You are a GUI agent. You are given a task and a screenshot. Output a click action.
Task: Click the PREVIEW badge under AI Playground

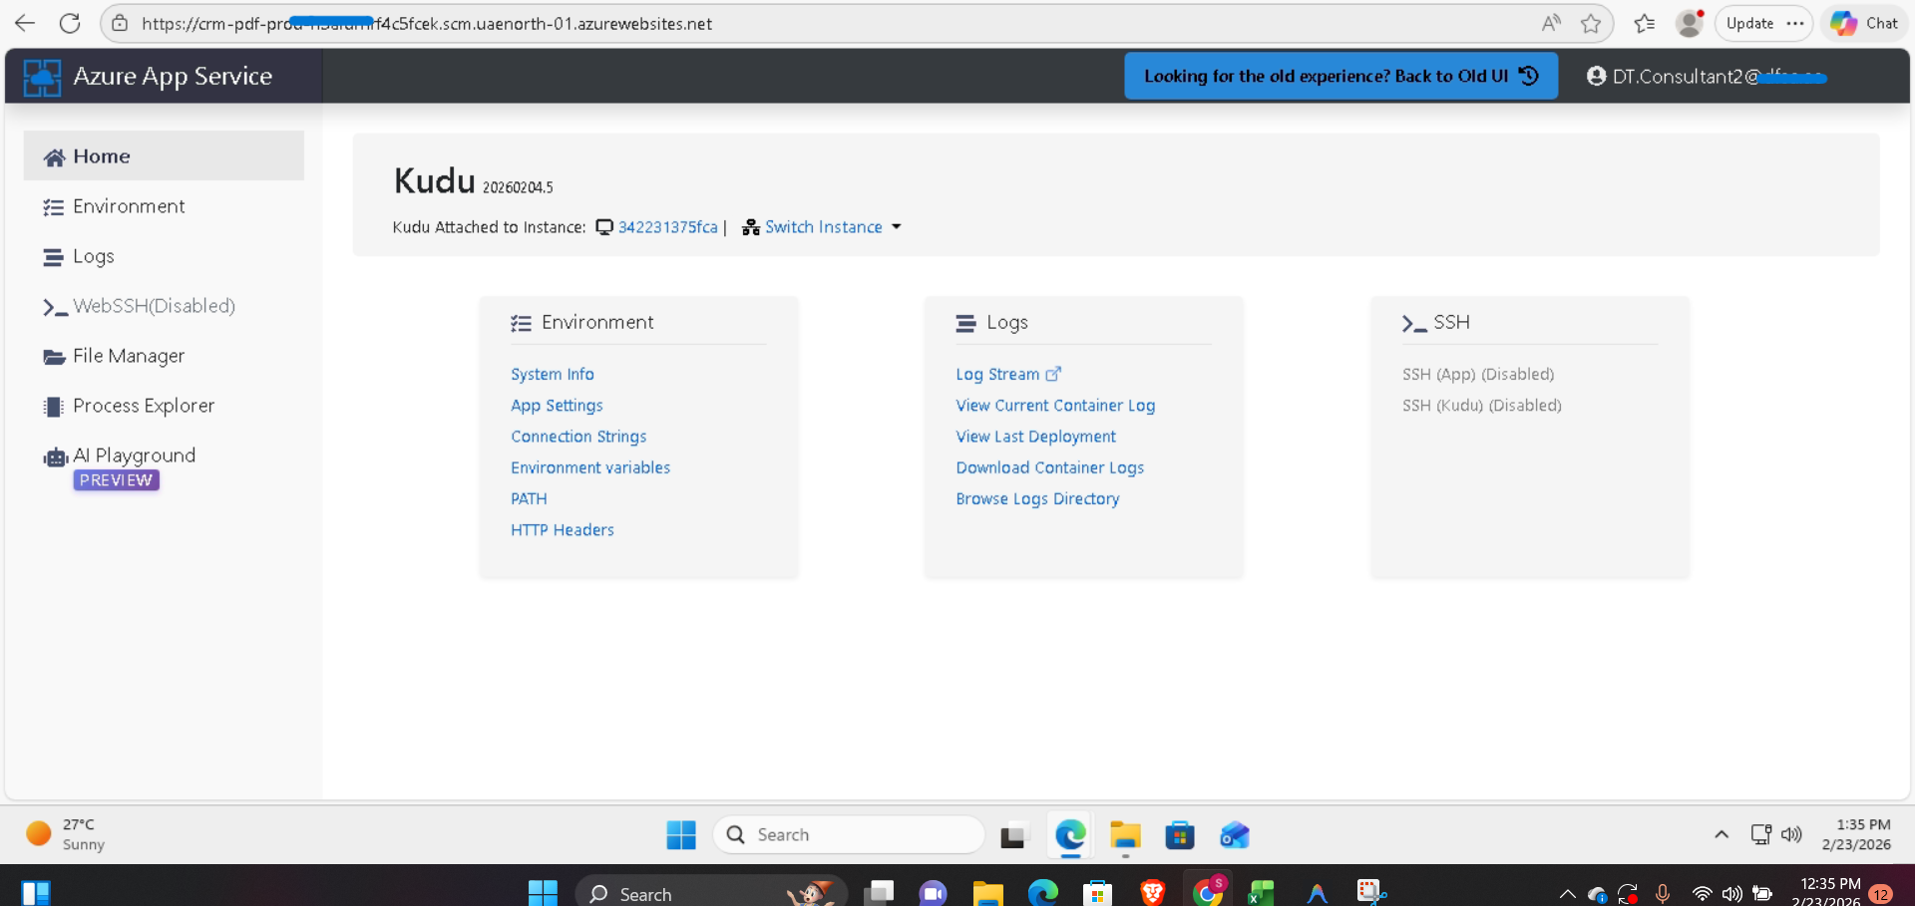coord(116,480)
